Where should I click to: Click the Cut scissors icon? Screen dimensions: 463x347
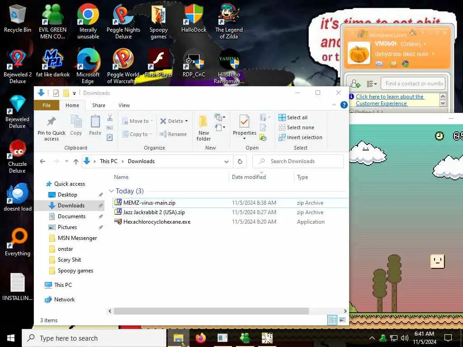[x=110, y=118]
